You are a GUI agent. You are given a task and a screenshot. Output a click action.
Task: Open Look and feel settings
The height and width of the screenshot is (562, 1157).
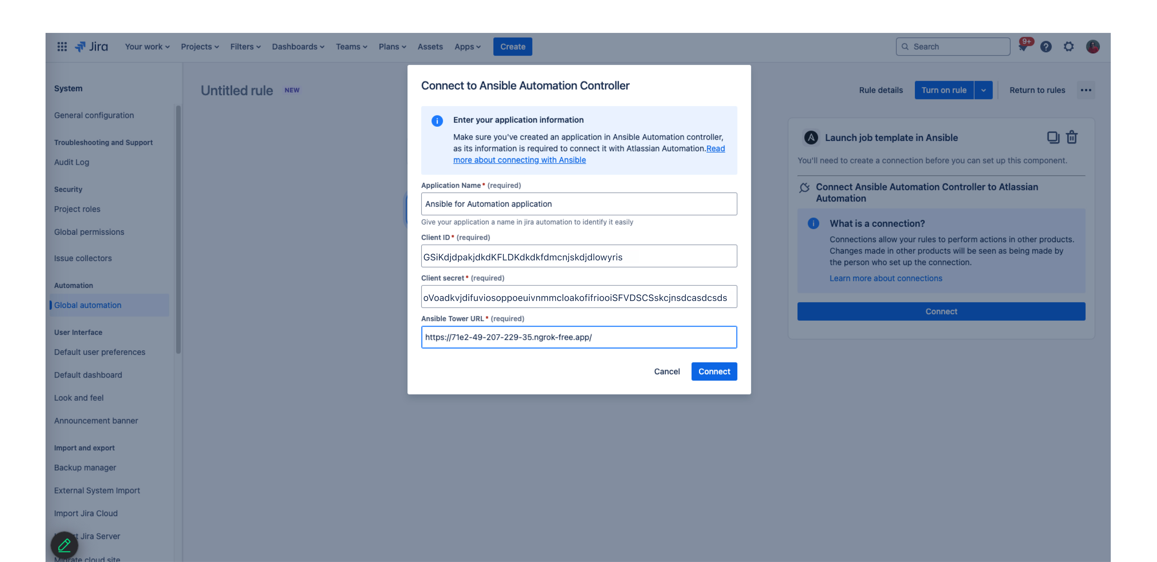(78, 398)
